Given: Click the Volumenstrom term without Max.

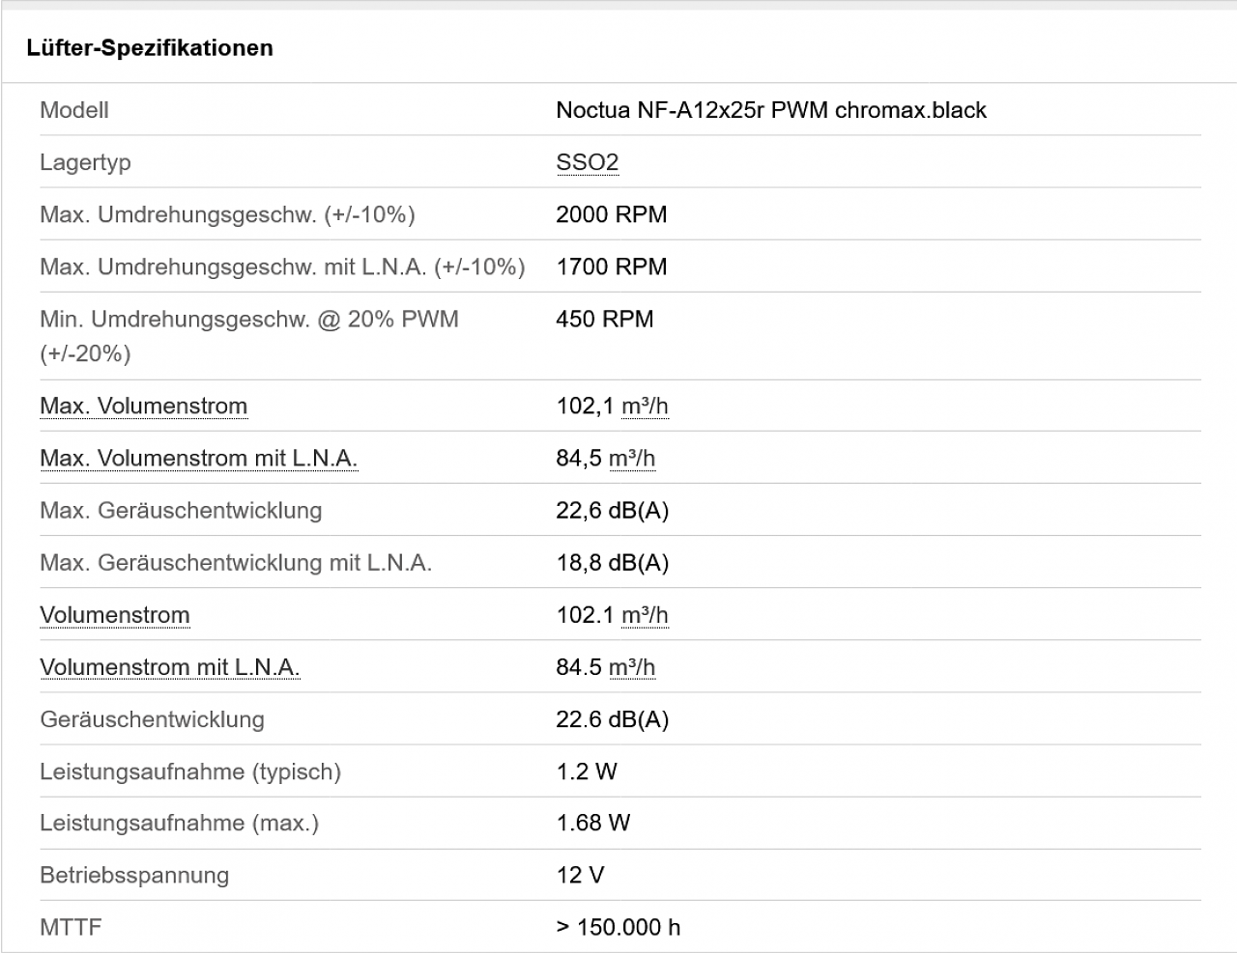Looking at the screenshot, I should (x=114, y=615).
